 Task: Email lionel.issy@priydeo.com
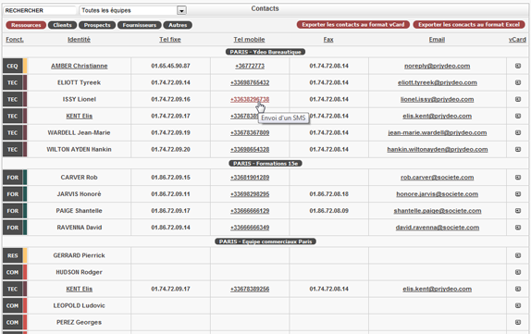click(x=438, y=99)
